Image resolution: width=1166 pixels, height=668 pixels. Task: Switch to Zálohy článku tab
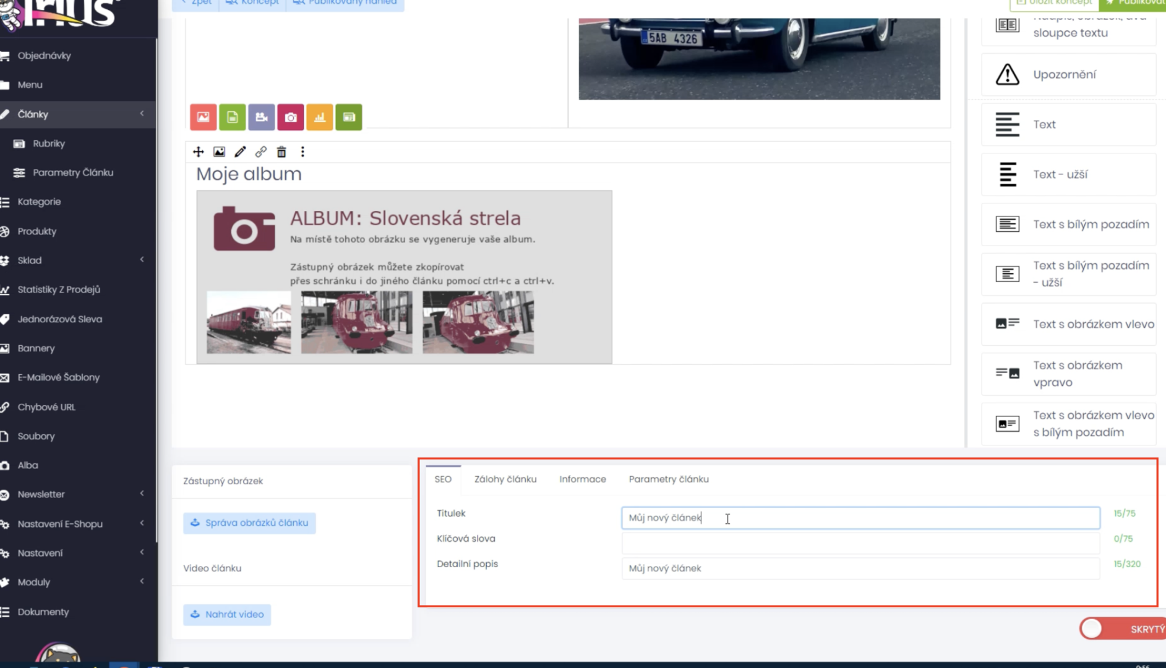pyautogui.click(x=505, y=479)
